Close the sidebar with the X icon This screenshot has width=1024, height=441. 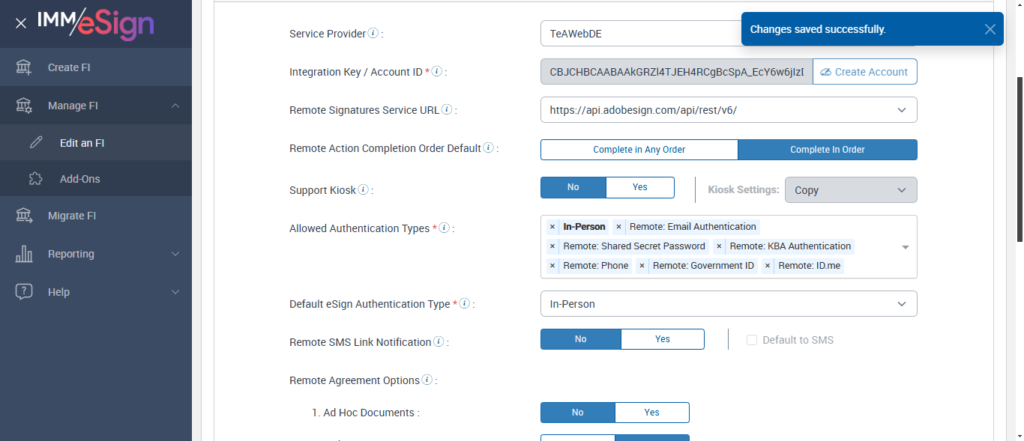click(21, 23)
